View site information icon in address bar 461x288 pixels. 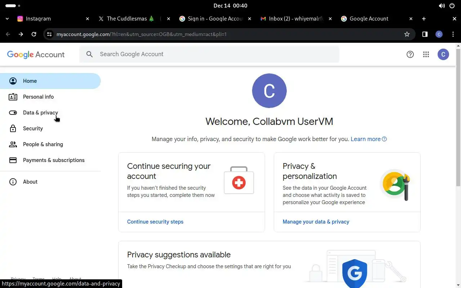pyautogui.click(x=50, y=34)
